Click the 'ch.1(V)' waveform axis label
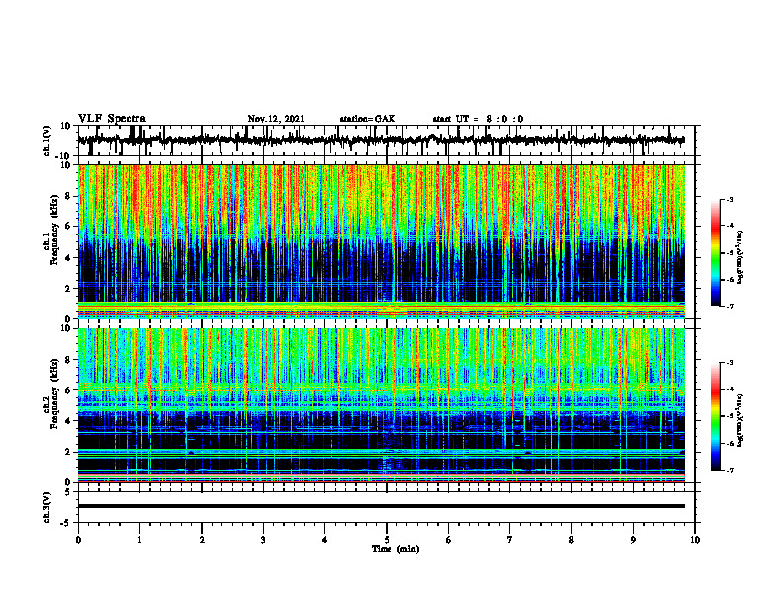Image resolution: width=783 pixels, height=605 pixels. [47, 140]
